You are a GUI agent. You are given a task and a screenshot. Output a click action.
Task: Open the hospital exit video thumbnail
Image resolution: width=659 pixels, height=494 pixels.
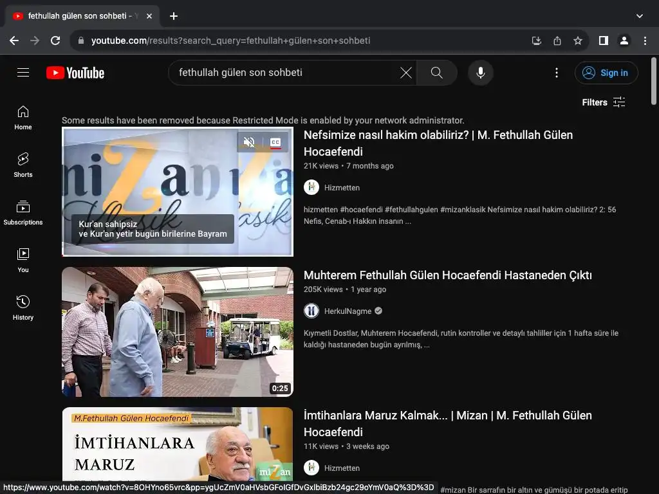(x=178, y=332)
